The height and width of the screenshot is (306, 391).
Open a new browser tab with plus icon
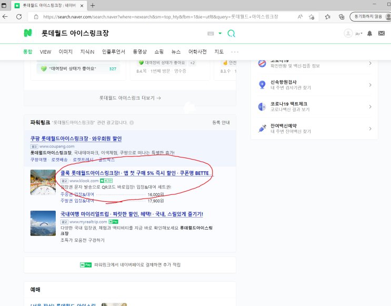point(93,5)
